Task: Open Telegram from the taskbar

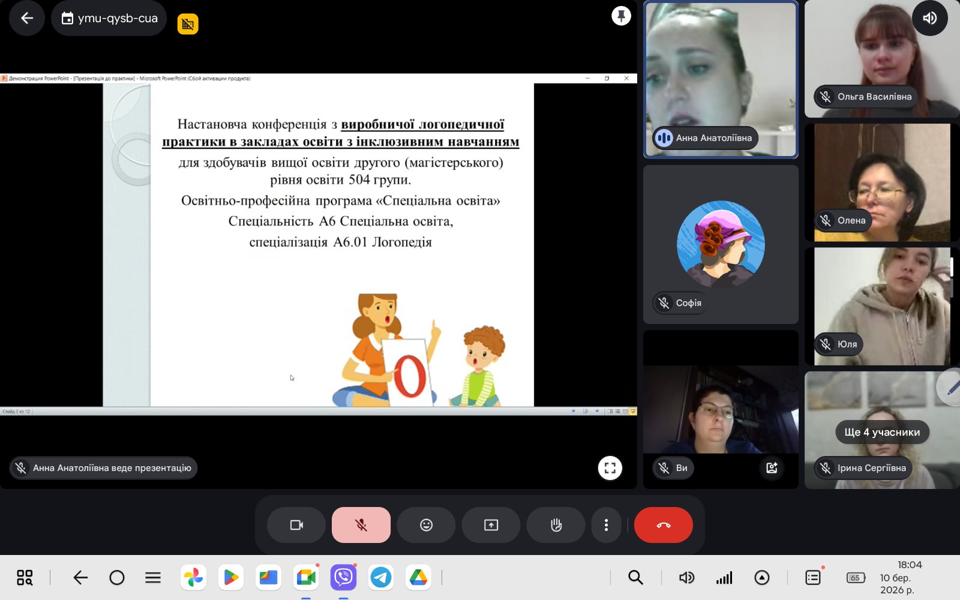Action: [381, 577]
